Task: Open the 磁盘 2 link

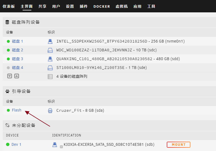Action: pos(17,50)
